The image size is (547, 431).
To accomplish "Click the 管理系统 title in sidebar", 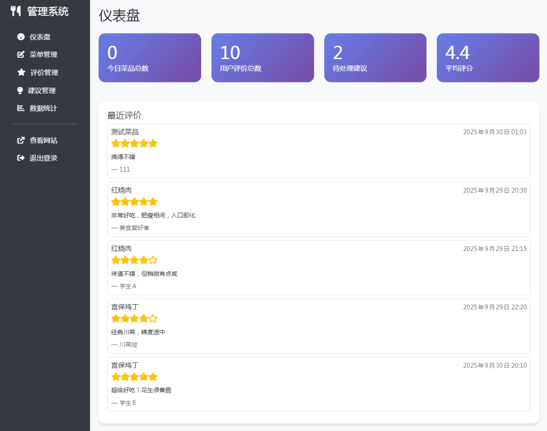I will coord(48,11).
